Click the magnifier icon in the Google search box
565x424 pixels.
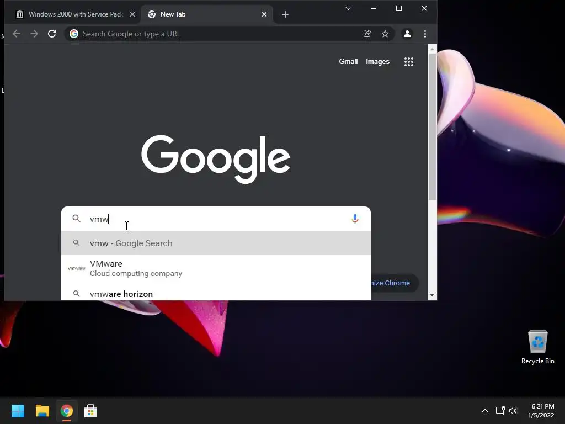[76, 219]
